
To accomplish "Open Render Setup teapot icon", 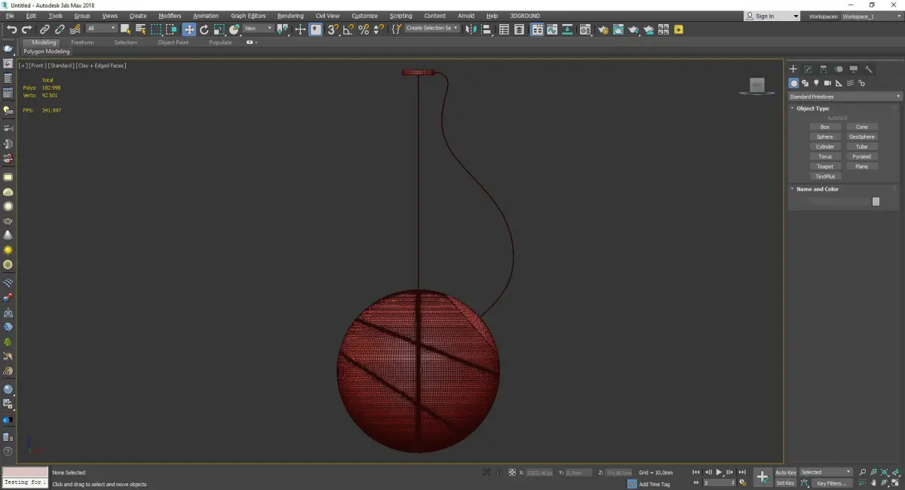I will pyautogui.click(x=603, y=29).
